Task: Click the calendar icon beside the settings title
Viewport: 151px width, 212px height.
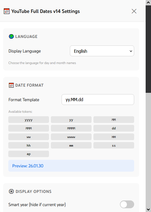Action: (7, 11)
